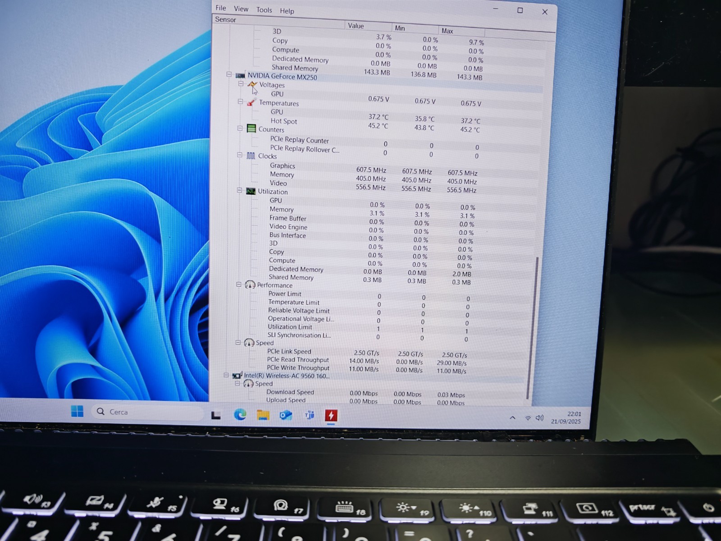Click the red sensor app taskbar icon
Viewport: 721px width, 541px height.
pos(331,415)
